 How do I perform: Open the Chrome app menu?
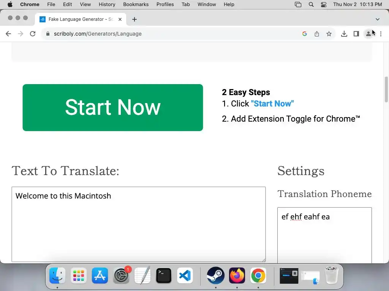coord(30,5)
